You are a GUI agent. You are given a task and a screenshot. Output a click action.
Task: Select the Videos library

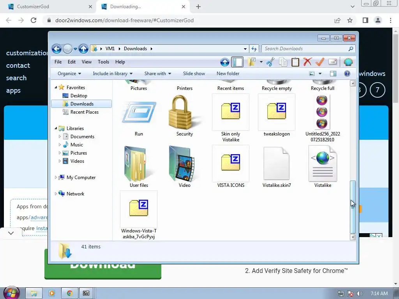tap(77, 161)
